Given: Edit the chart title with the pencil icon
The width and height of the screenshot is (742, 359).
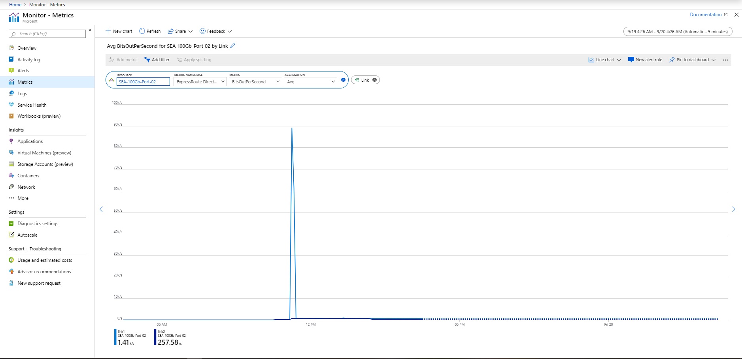Looking at the screenshot, I should pyautogui.click(x=233, y=45).
